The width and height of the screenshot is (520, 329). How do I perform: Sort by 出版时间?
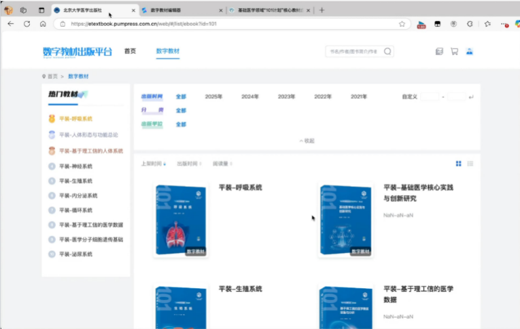tap(189, 164)
